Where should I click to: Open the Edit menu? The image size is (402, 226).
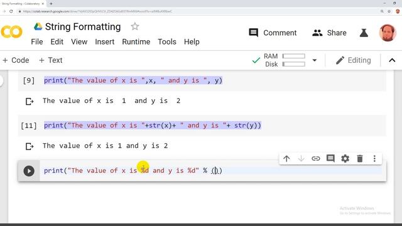point(57,42)
